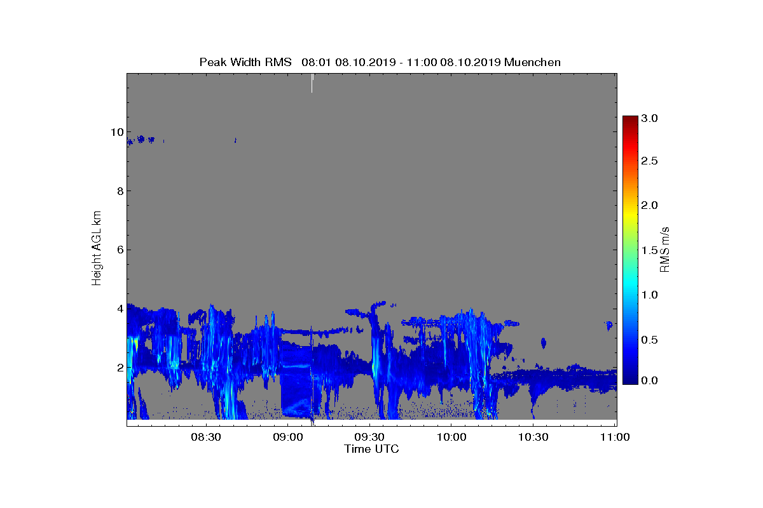This screenshot has width=763, height=508.
Task: Click the colorbar value '0.5'
Action: (x=649, y=340)
